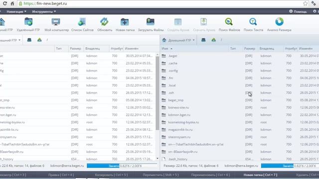319x179 pixels.
Task: Click Переместить [Shift+5] bottom button
Action: [160, 175]
